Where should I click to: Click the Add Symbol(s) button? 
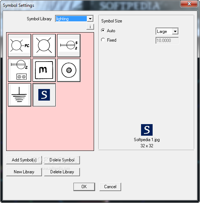(24, 160)
